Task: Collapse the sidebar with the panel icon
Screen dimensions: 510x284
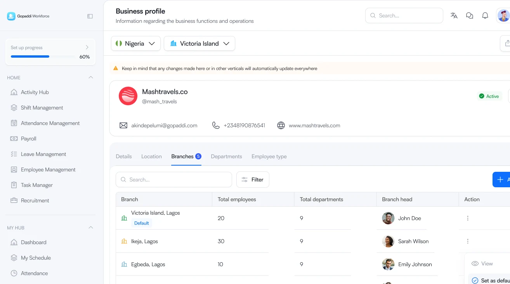Action: (x=90, y=16)
